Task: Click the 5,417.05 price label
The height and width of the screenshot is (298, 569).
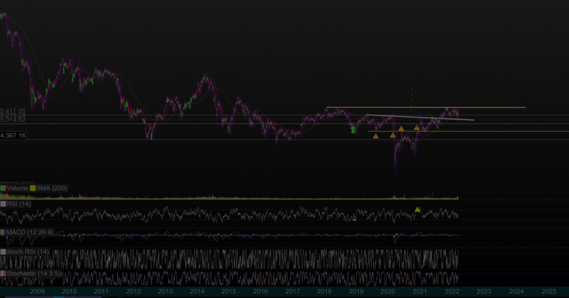Action: click(x=13, y=111)
